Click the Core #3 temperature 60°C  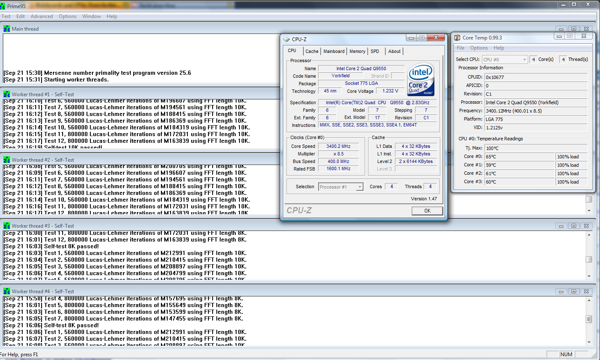coord(519,182)
